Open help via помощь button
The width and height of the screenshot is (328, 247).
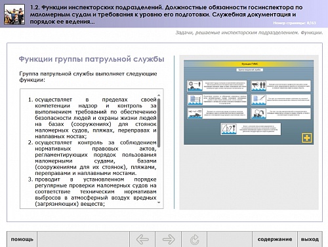[22, 239]
